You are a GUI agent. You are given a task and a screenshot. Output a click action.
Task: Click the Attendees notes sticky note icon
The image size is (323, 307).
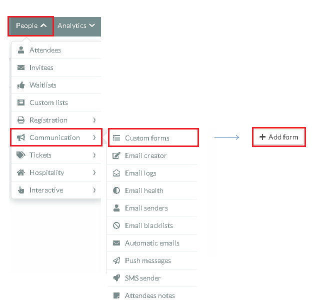116,295
